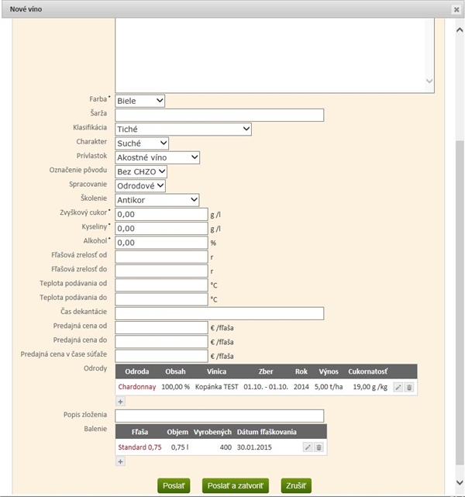Select the 5,00 t/ha yield cell
The height and width of the screenshot is (497, 465).
pos(329,387)
